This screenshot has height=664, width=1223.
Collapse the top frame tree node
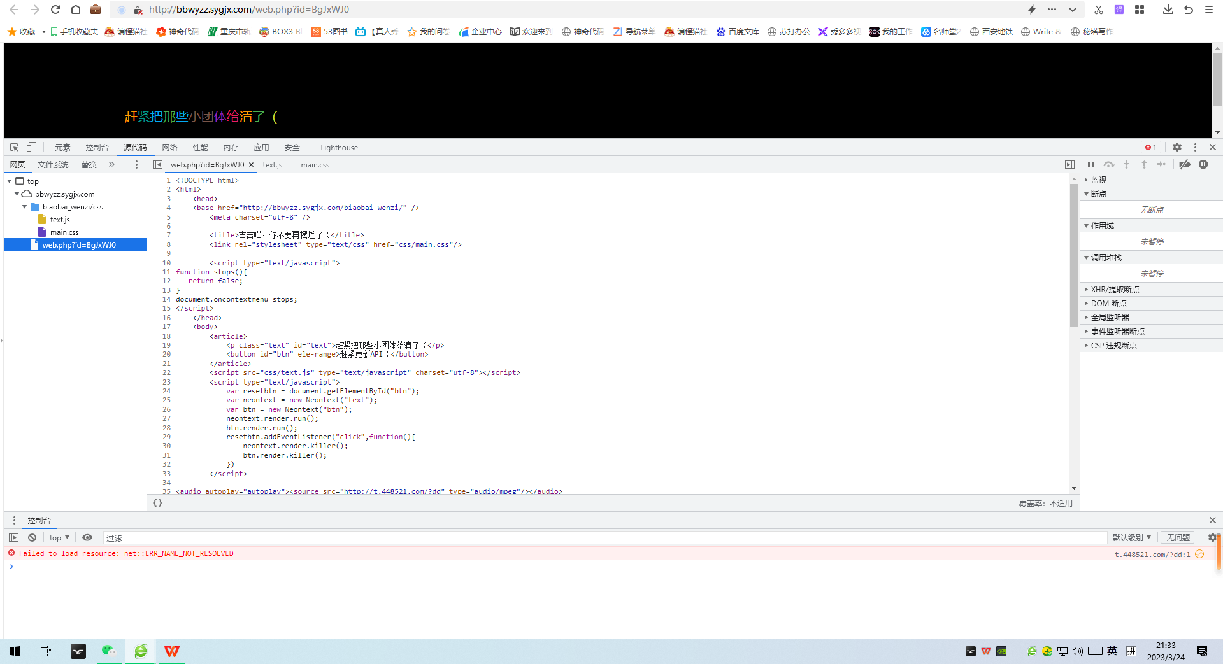[10, 181]
